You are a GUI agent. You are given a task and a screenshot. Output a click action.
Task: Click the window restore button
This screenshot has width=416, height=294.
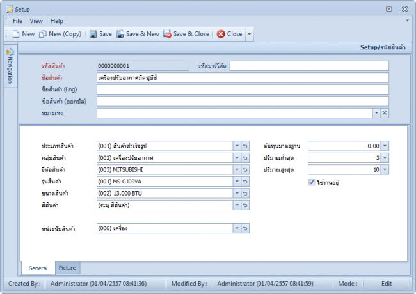click(x=388, y=9)
